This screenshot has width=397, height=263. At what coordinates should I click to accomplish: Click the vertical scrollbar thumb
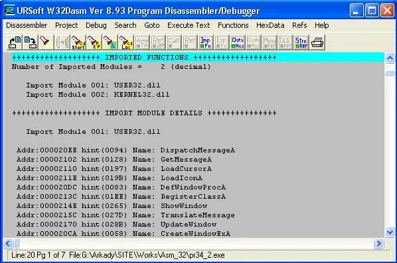(390, 73)
